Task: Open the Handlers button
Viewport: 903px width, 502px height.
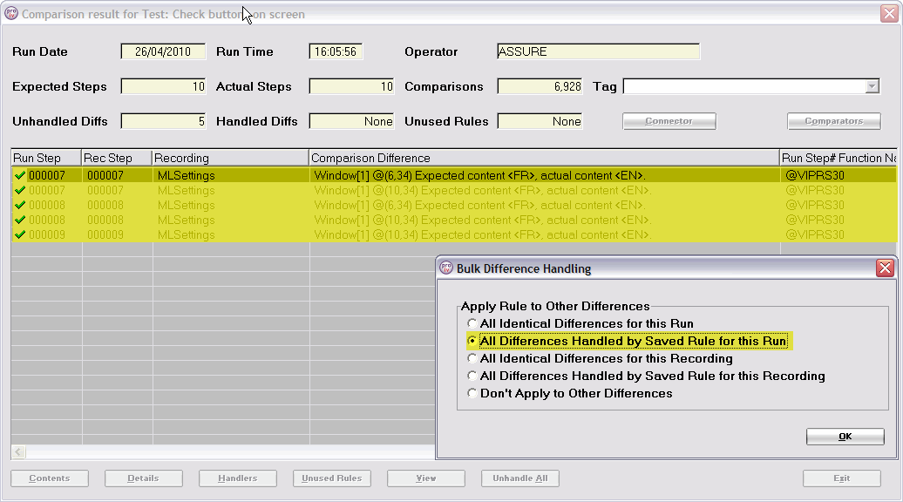Action: [238, 478]
